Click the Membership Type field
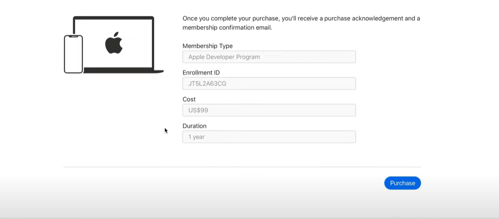The image size is (499, 219). 269,57
